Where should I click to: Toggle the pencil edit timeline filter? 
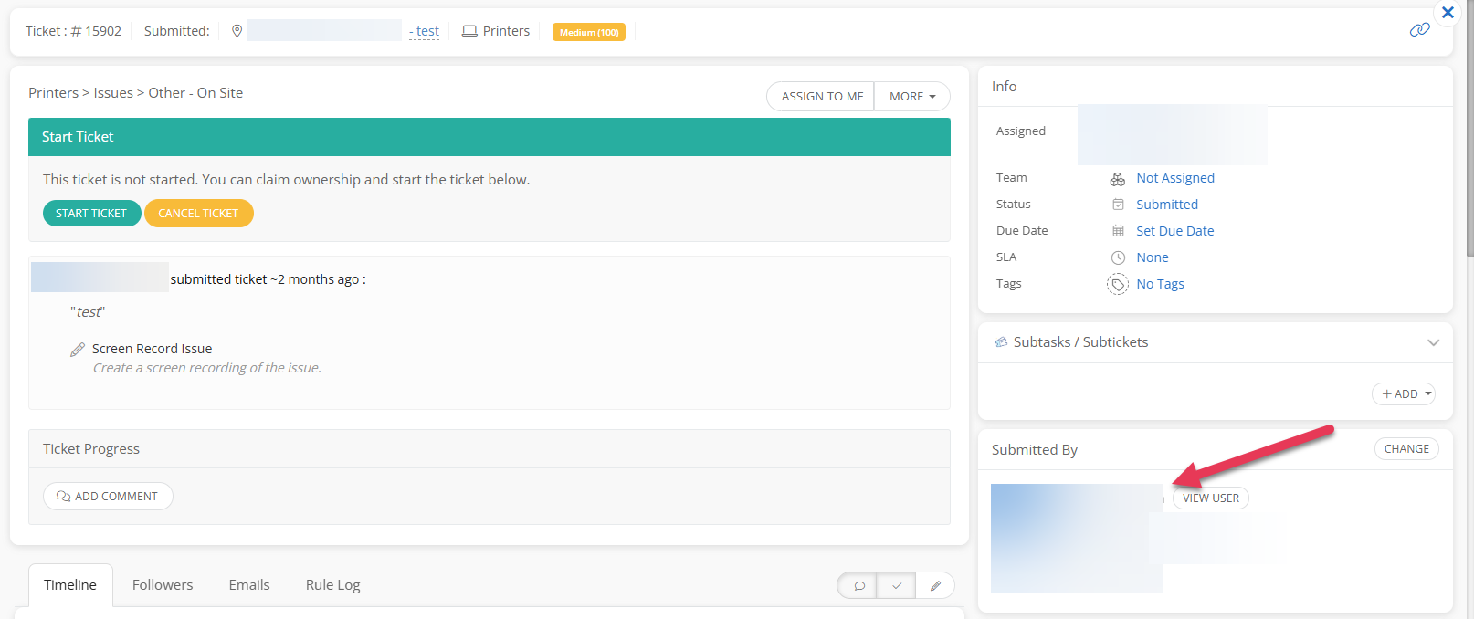click(x=935, y=586)
